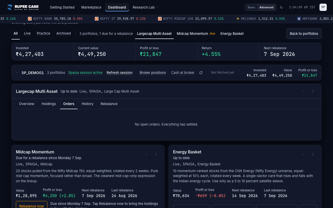The height and width of the screenshot is (208, 333).
Task: Show Practice portfolios
Action: 43,34
